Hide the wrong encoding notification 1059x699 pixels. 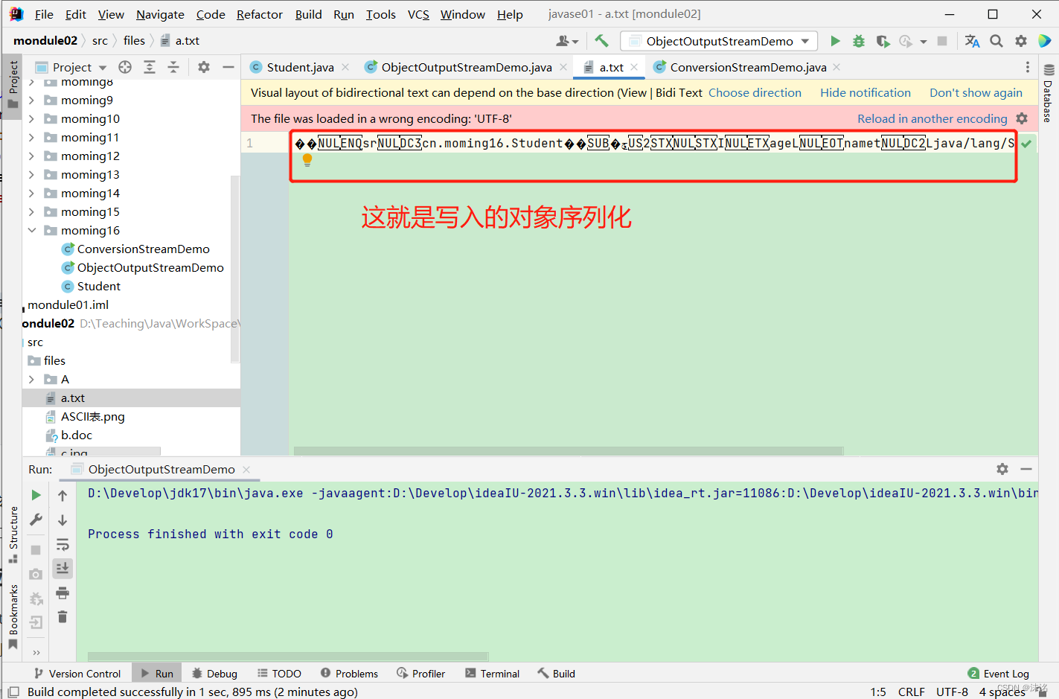tap(865, 92)
